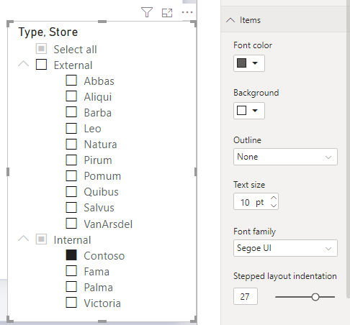Open the Outline dropdown showing None

point(285,157)
